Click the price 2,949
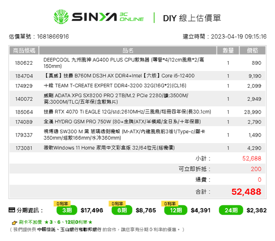The width and height of the screenshot is (275, 241). [x=254, y=99]
